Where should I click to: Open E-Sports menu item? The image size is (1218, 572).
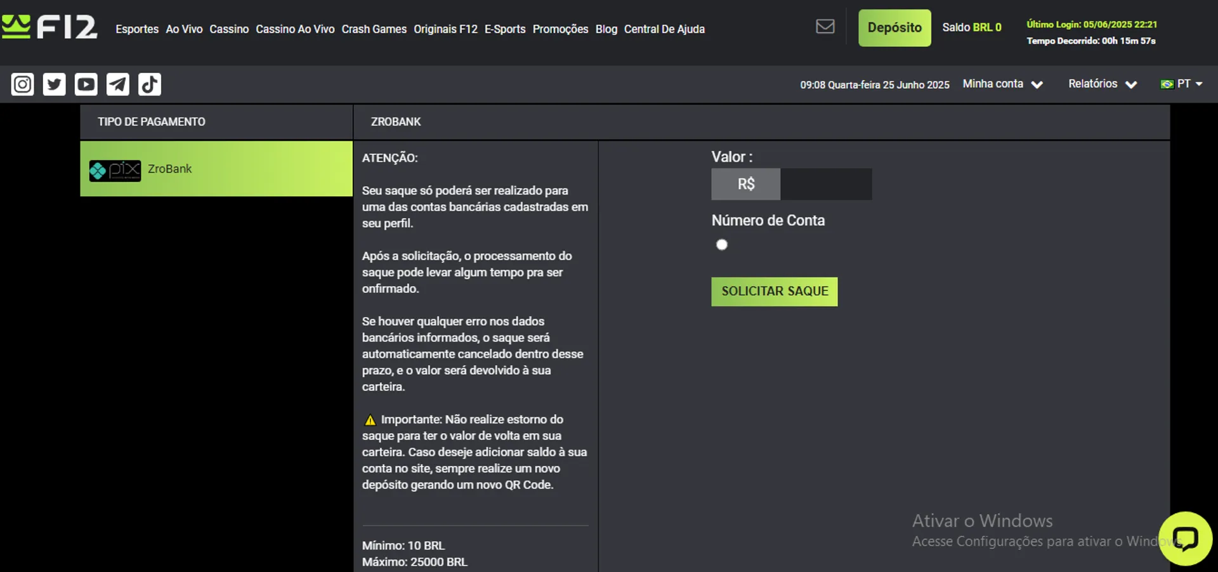(x=505, y=29)
